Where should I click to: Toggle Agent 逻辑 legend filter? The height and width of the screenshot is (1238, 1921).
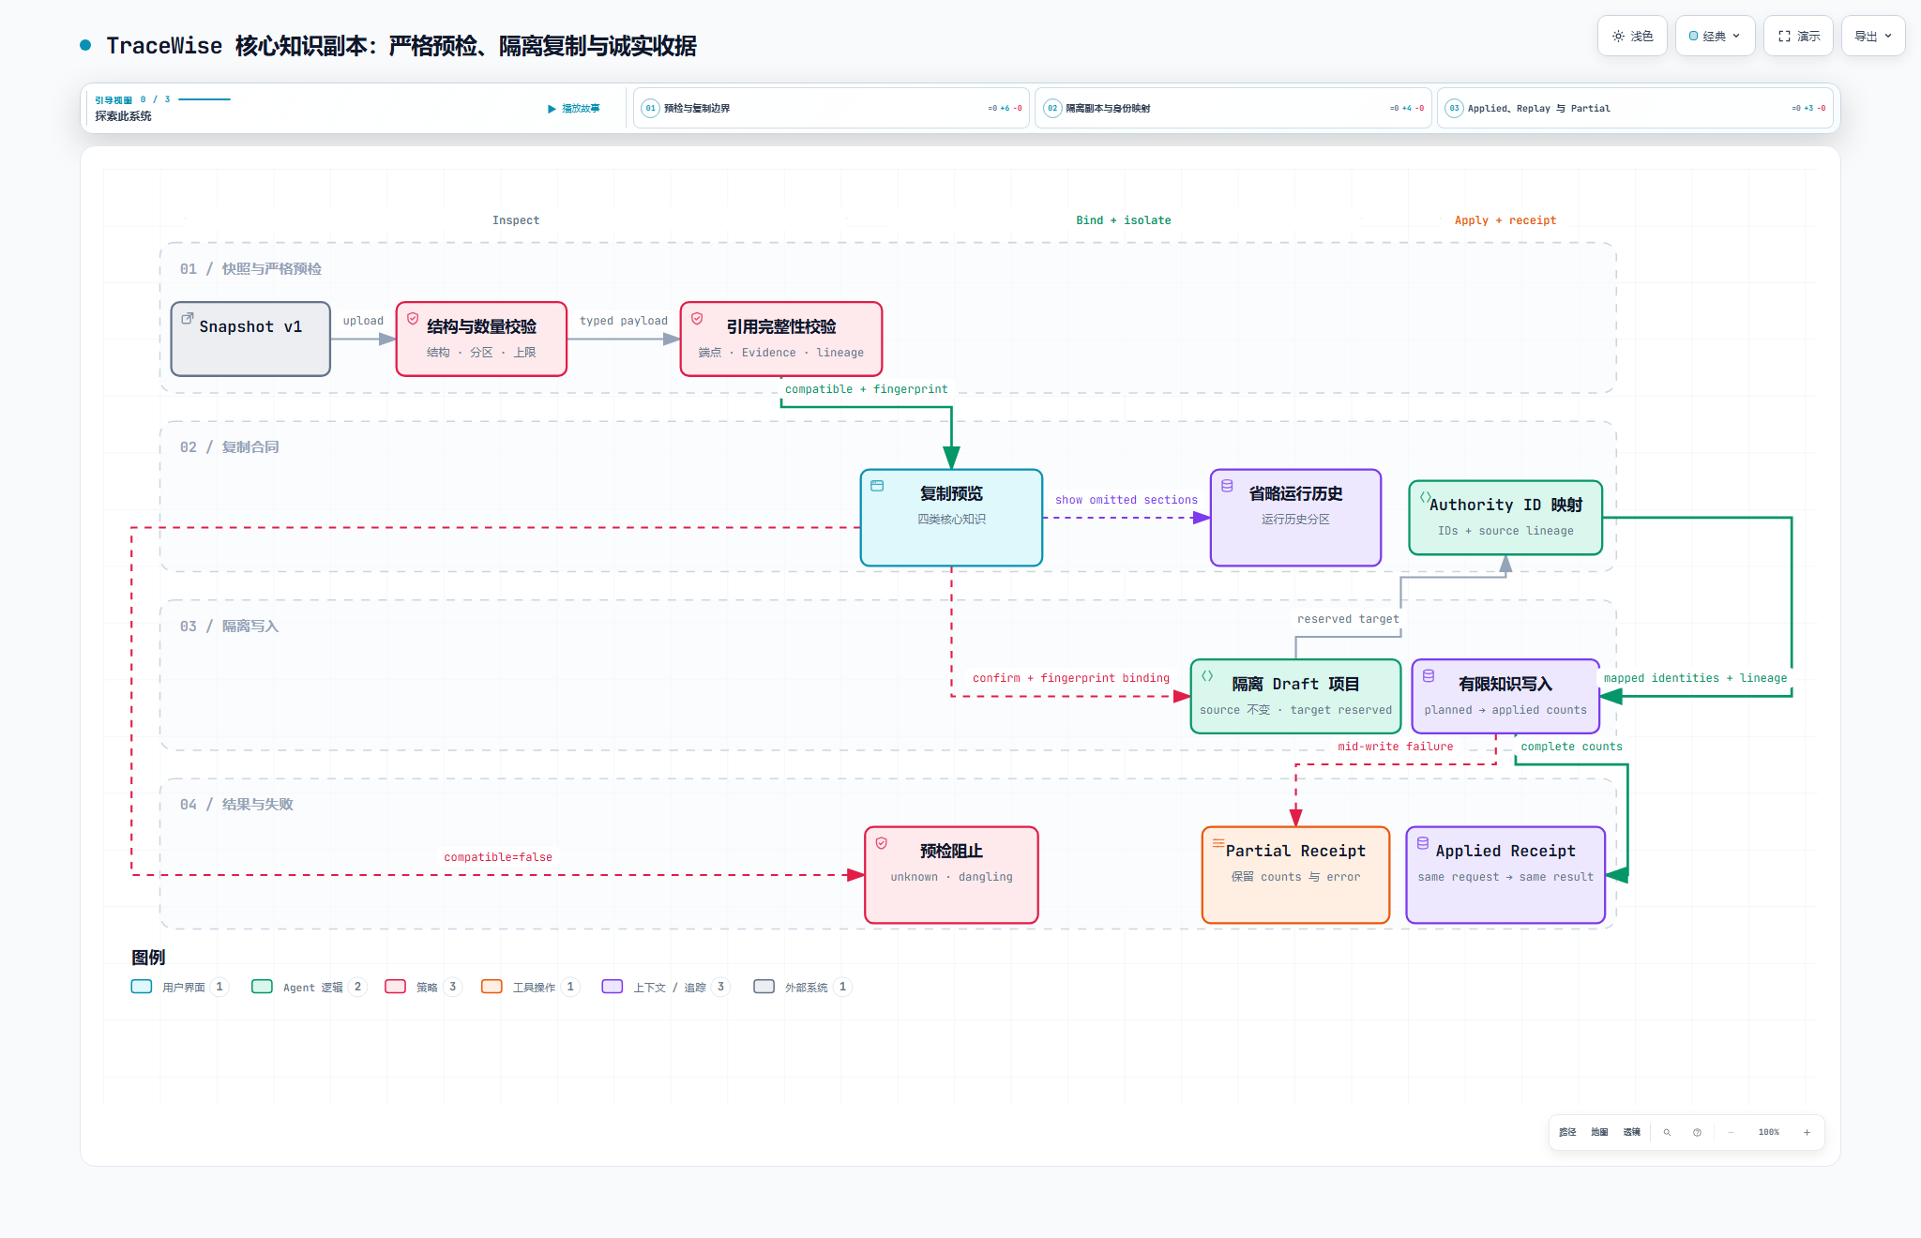309,987
